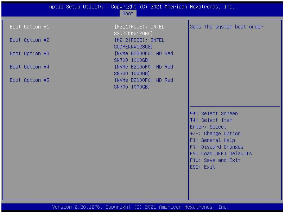
Task: Click the 'F10: Save and Exit' hint
Action: 215,161
